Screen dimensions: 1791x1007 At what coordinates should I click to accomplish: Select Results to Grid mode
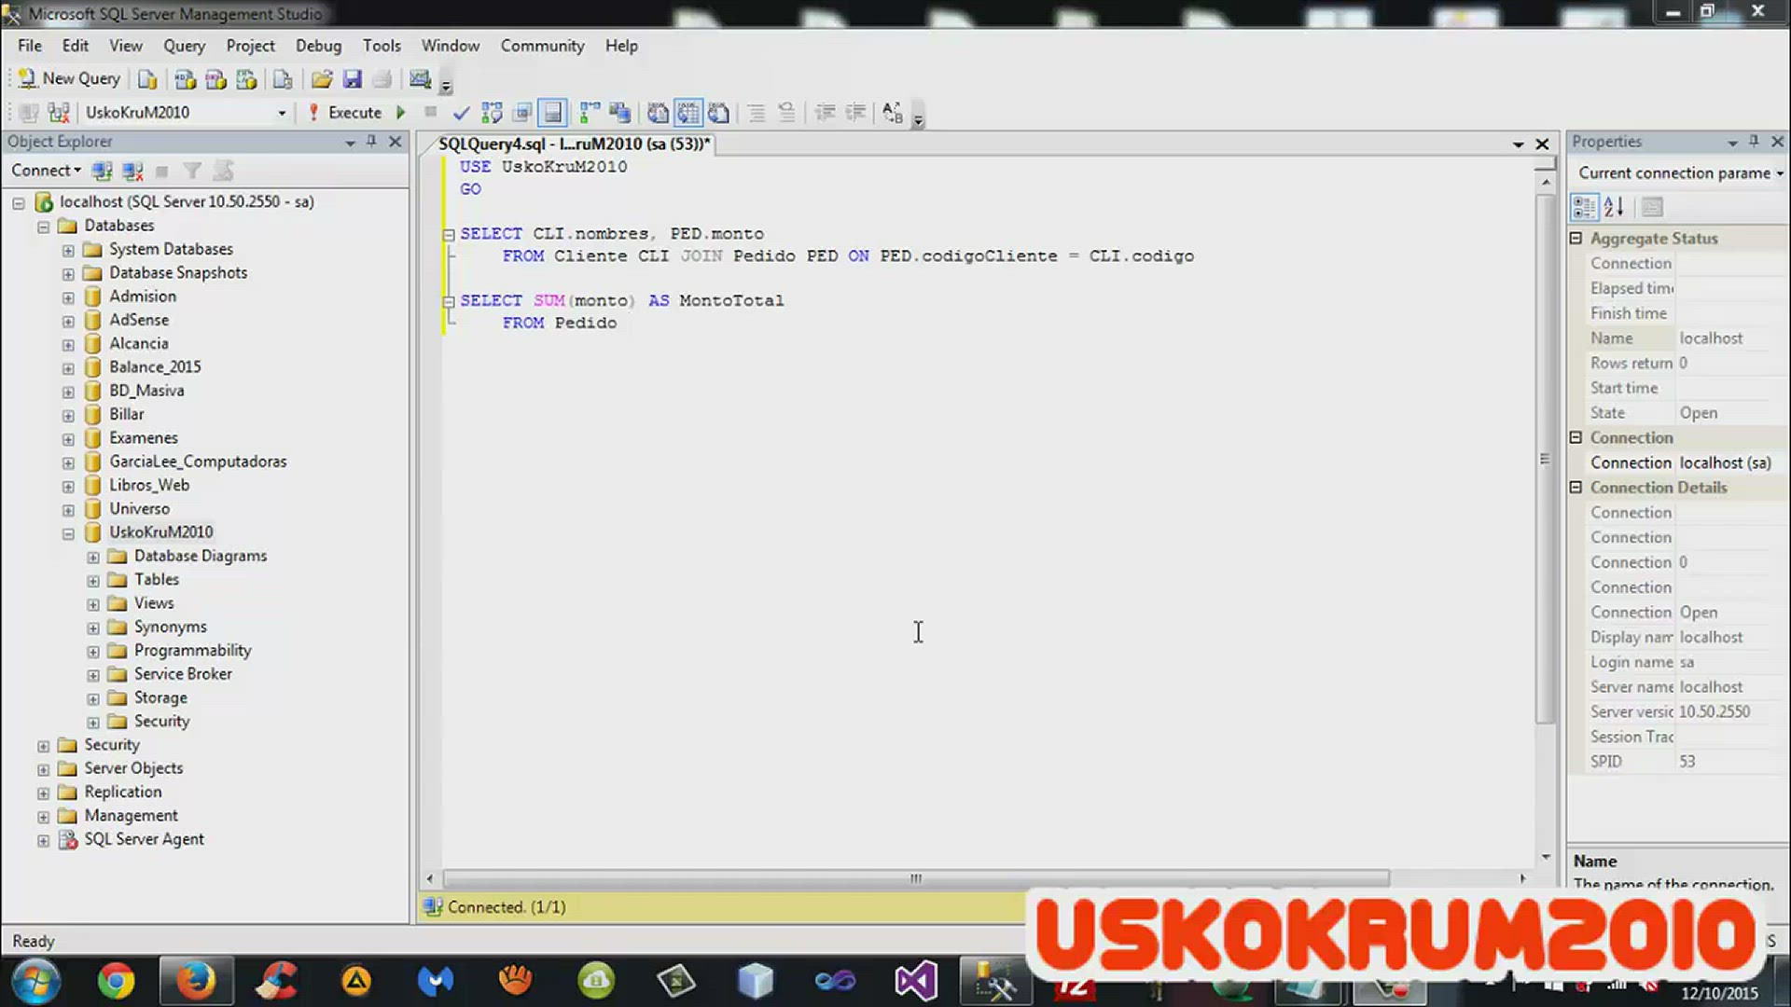[x=688, y=113]
